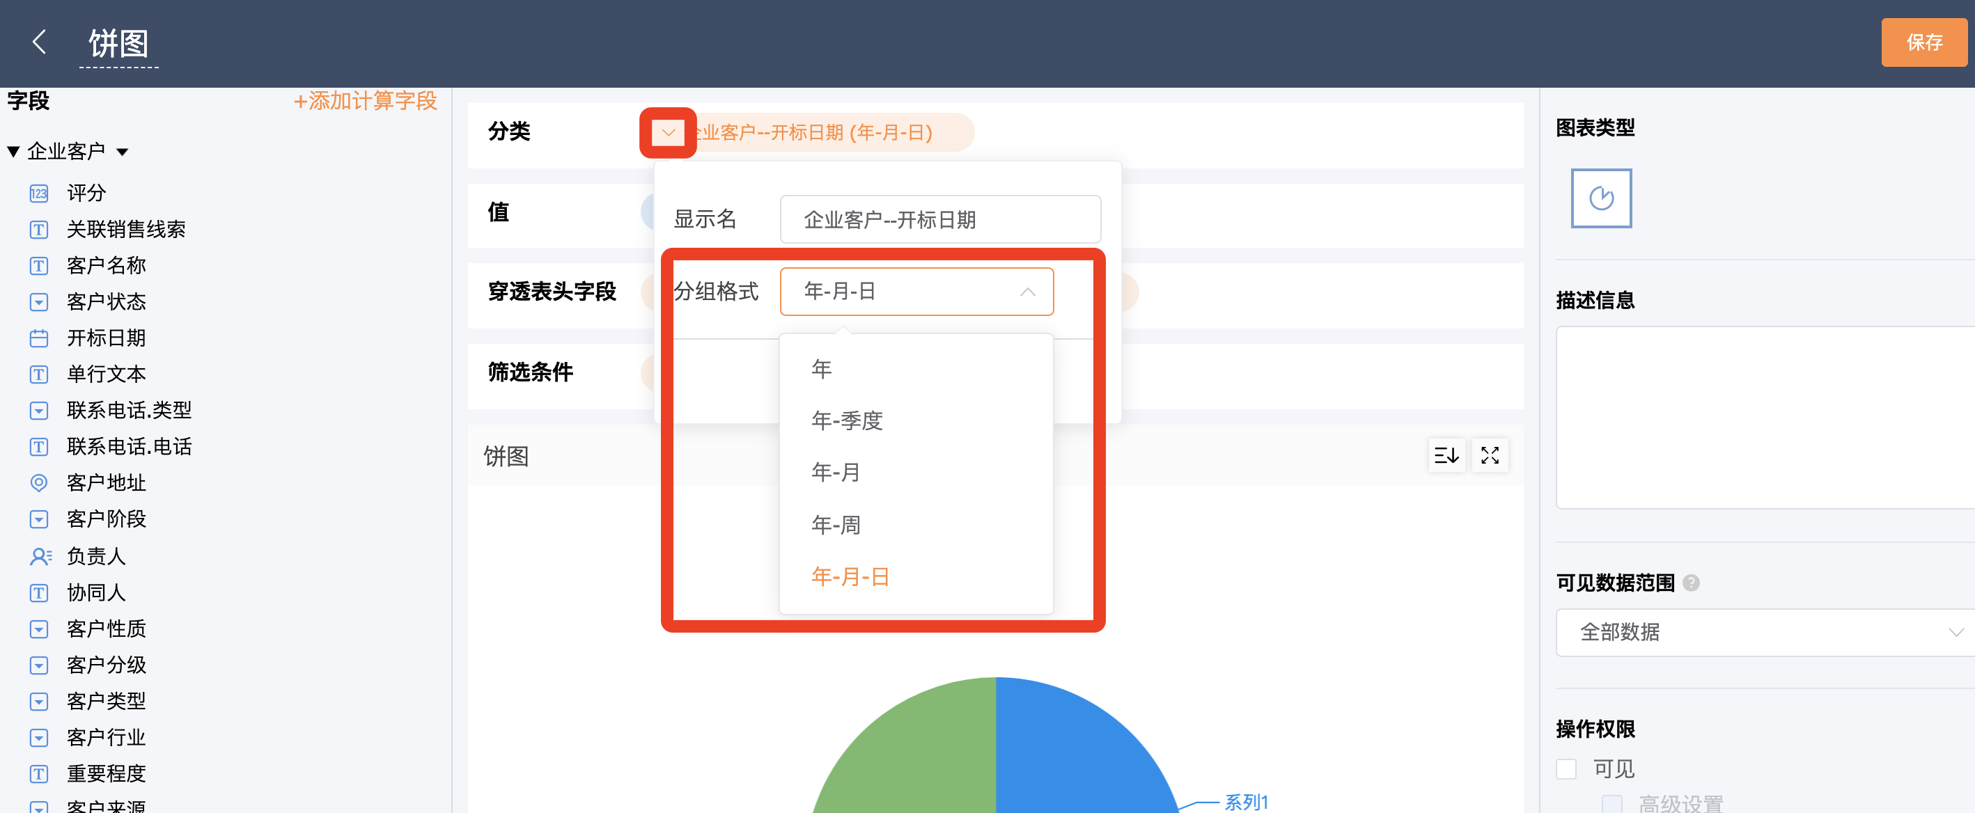The width and height of the screenshot is (1975, 813).
Task: Click text icon beside 重要程度
Action: click(x=38, y=774)
